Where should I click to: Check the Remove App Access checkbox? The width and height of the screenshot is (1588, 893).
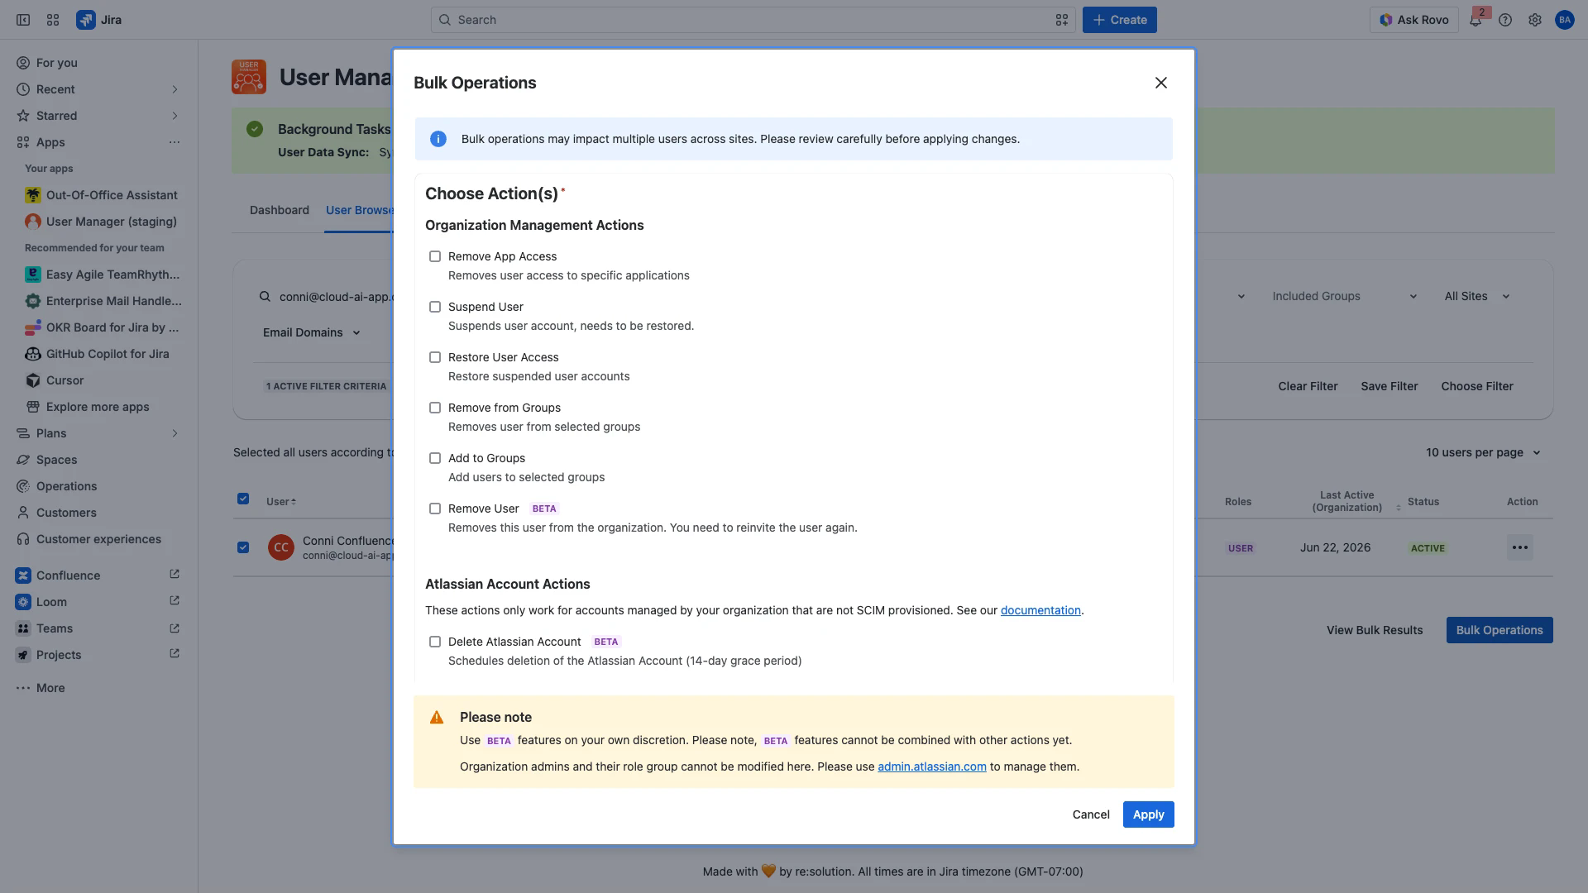(x=435, y=256)
